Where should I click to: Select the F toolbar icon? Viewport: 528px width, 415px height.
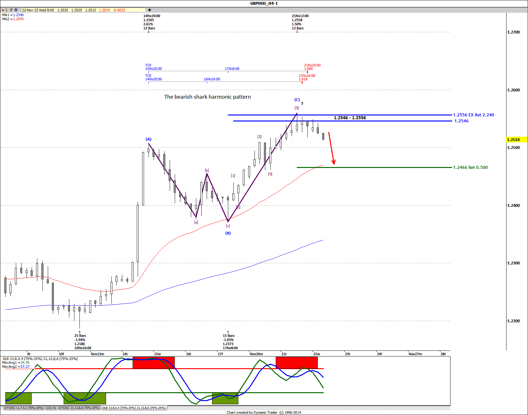(11, 10)
